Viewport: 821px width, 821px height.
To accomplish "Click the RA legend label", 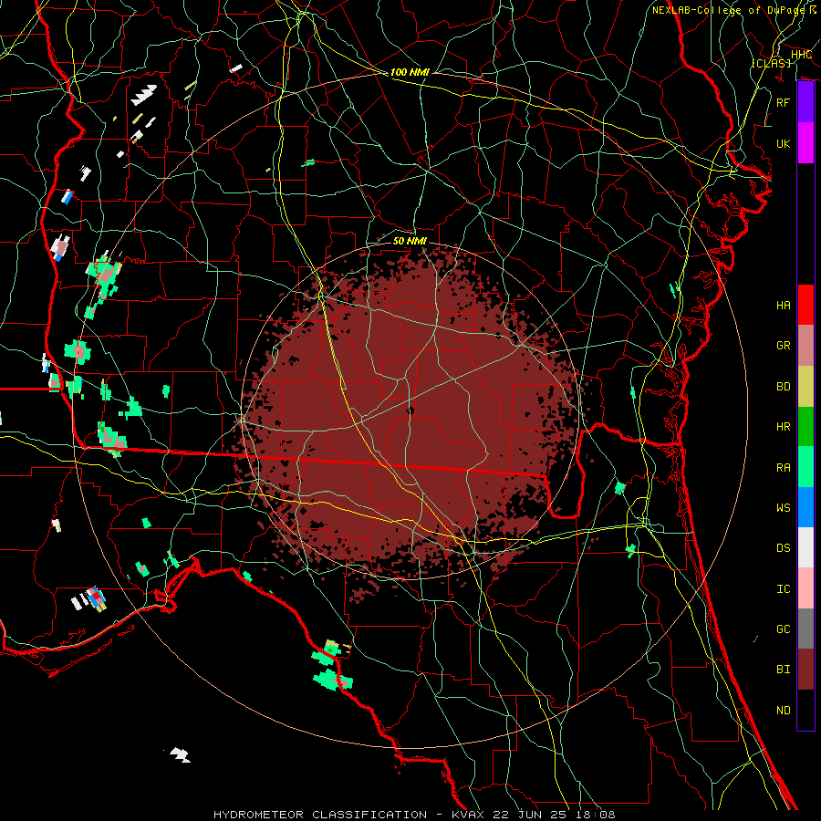I will point(783,468).
